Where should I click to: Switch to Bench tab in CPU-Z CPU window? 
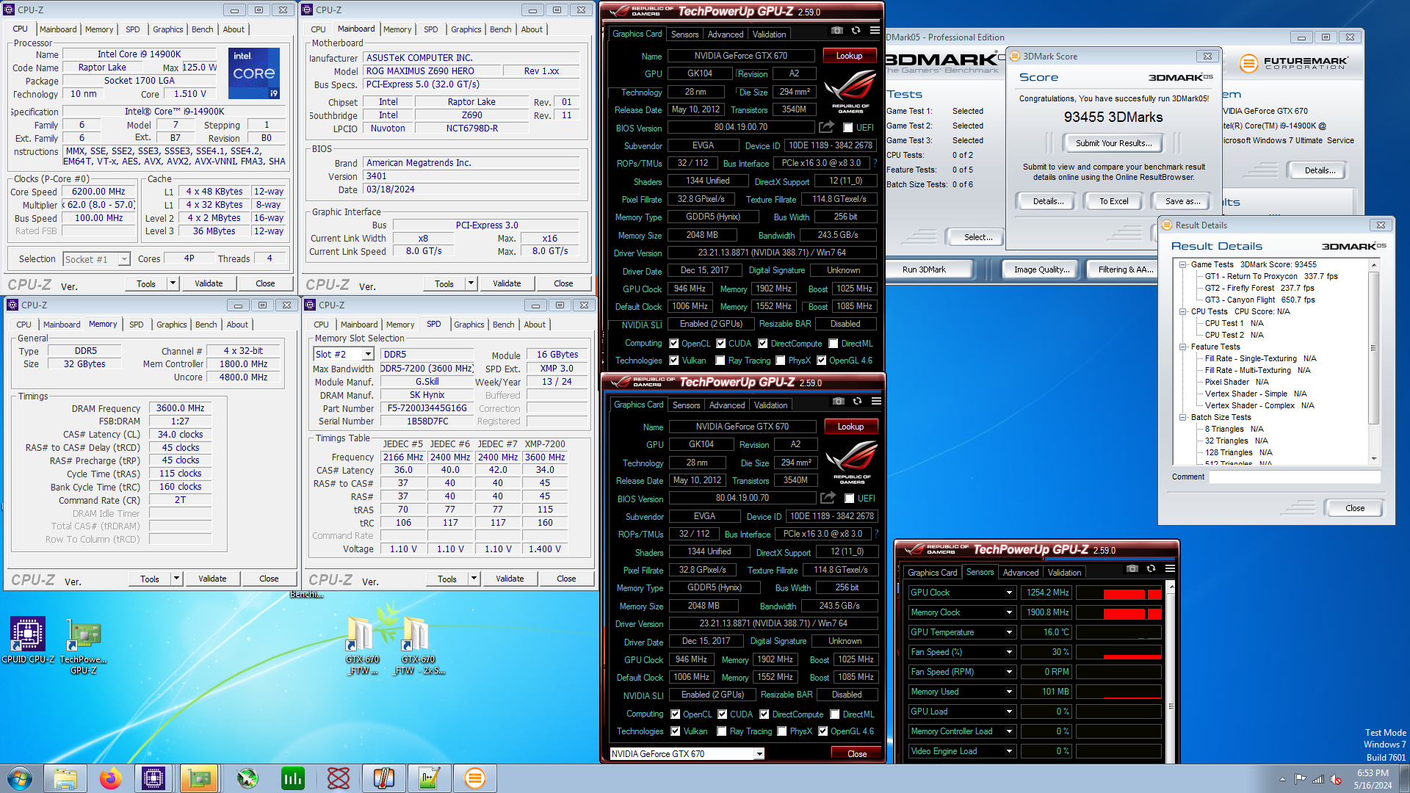click(x=203, y=29)
